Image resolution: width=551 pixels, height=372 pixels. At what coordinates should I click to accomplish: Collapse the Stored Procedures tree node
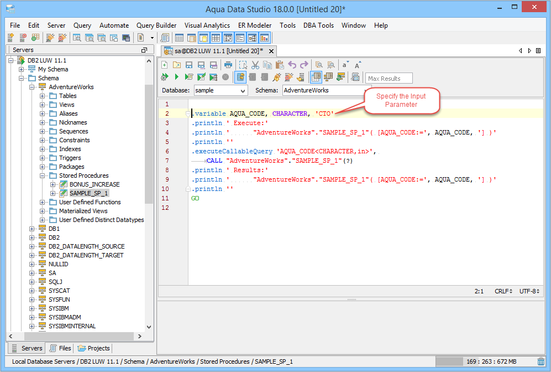42,175
